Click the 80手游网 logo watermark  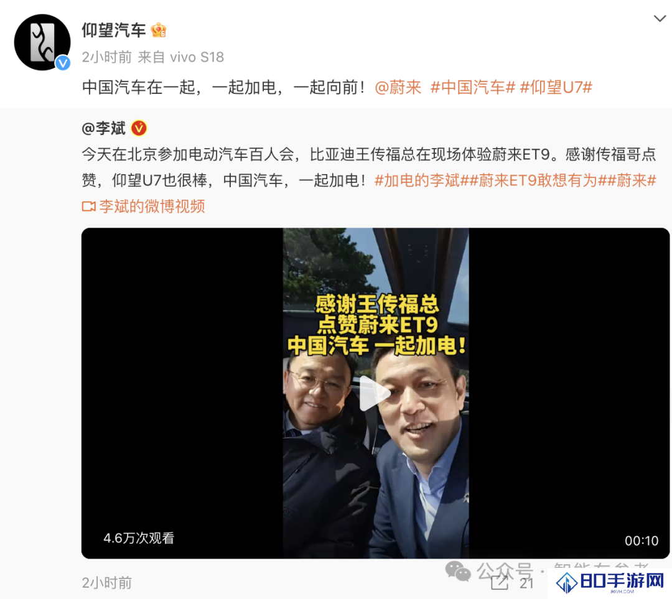pyautogui.click(x=610, y=582)
